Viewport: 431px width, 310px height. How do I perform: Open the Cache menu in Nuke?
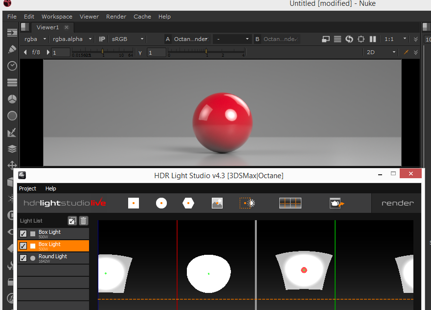(x=142, y=17)
